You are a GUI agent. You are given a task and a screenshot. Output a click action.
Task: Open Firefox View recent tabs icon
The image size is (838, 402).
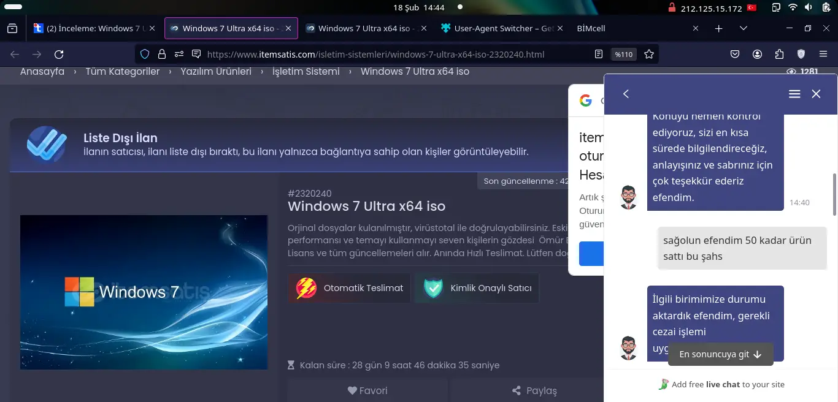point(12,28)
